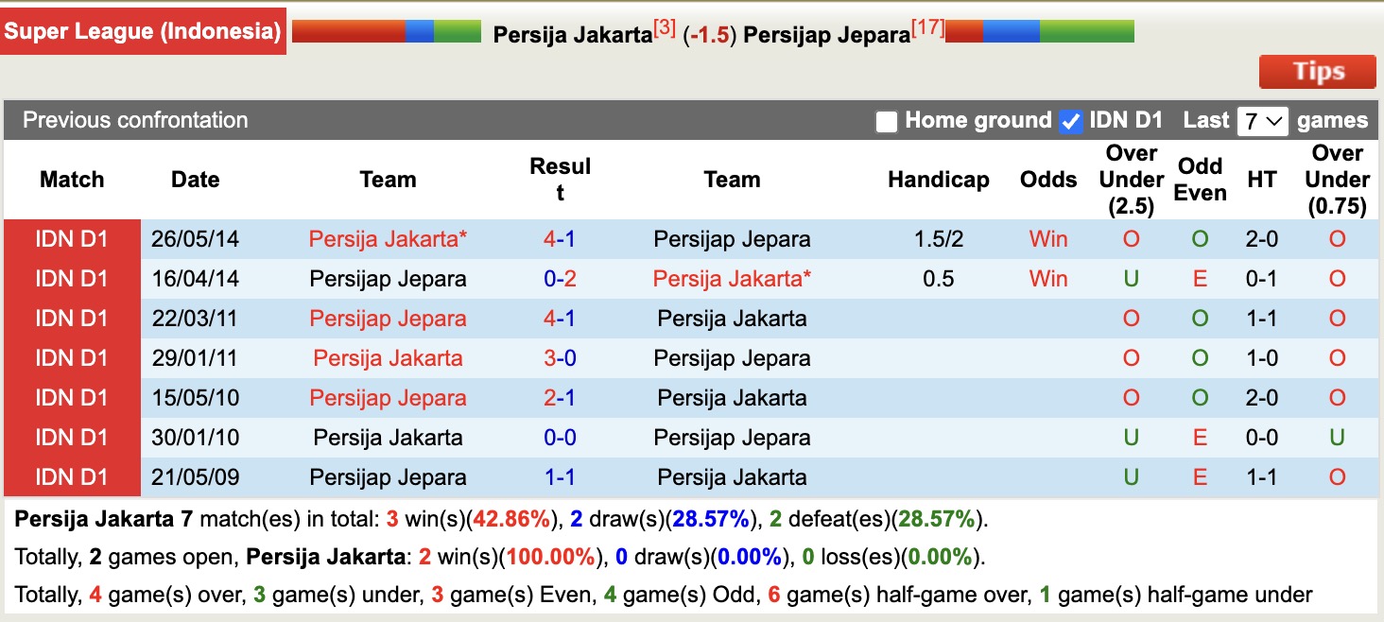Disable the IDN D1 checkbox

pyautogui.click(x=1070, y=121)
